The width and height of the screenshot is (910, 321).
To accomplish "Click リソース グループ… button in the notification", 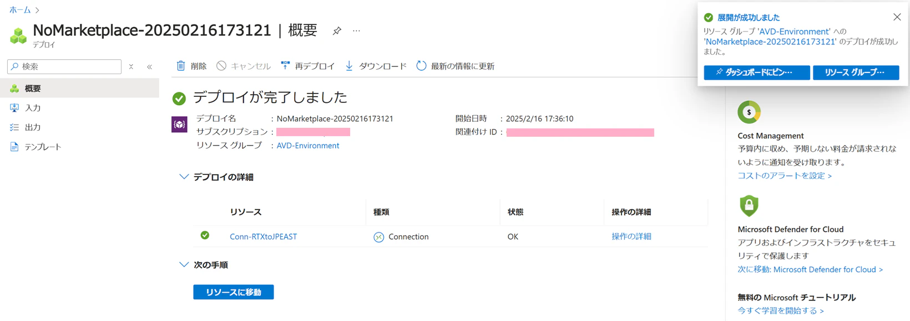I will pyautogui.click(x=856, y=73).
